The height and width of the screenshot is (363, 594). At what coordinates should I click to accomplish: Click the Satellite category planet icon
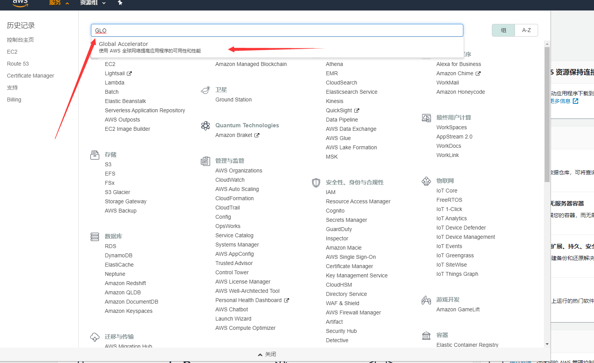point(205,90)
